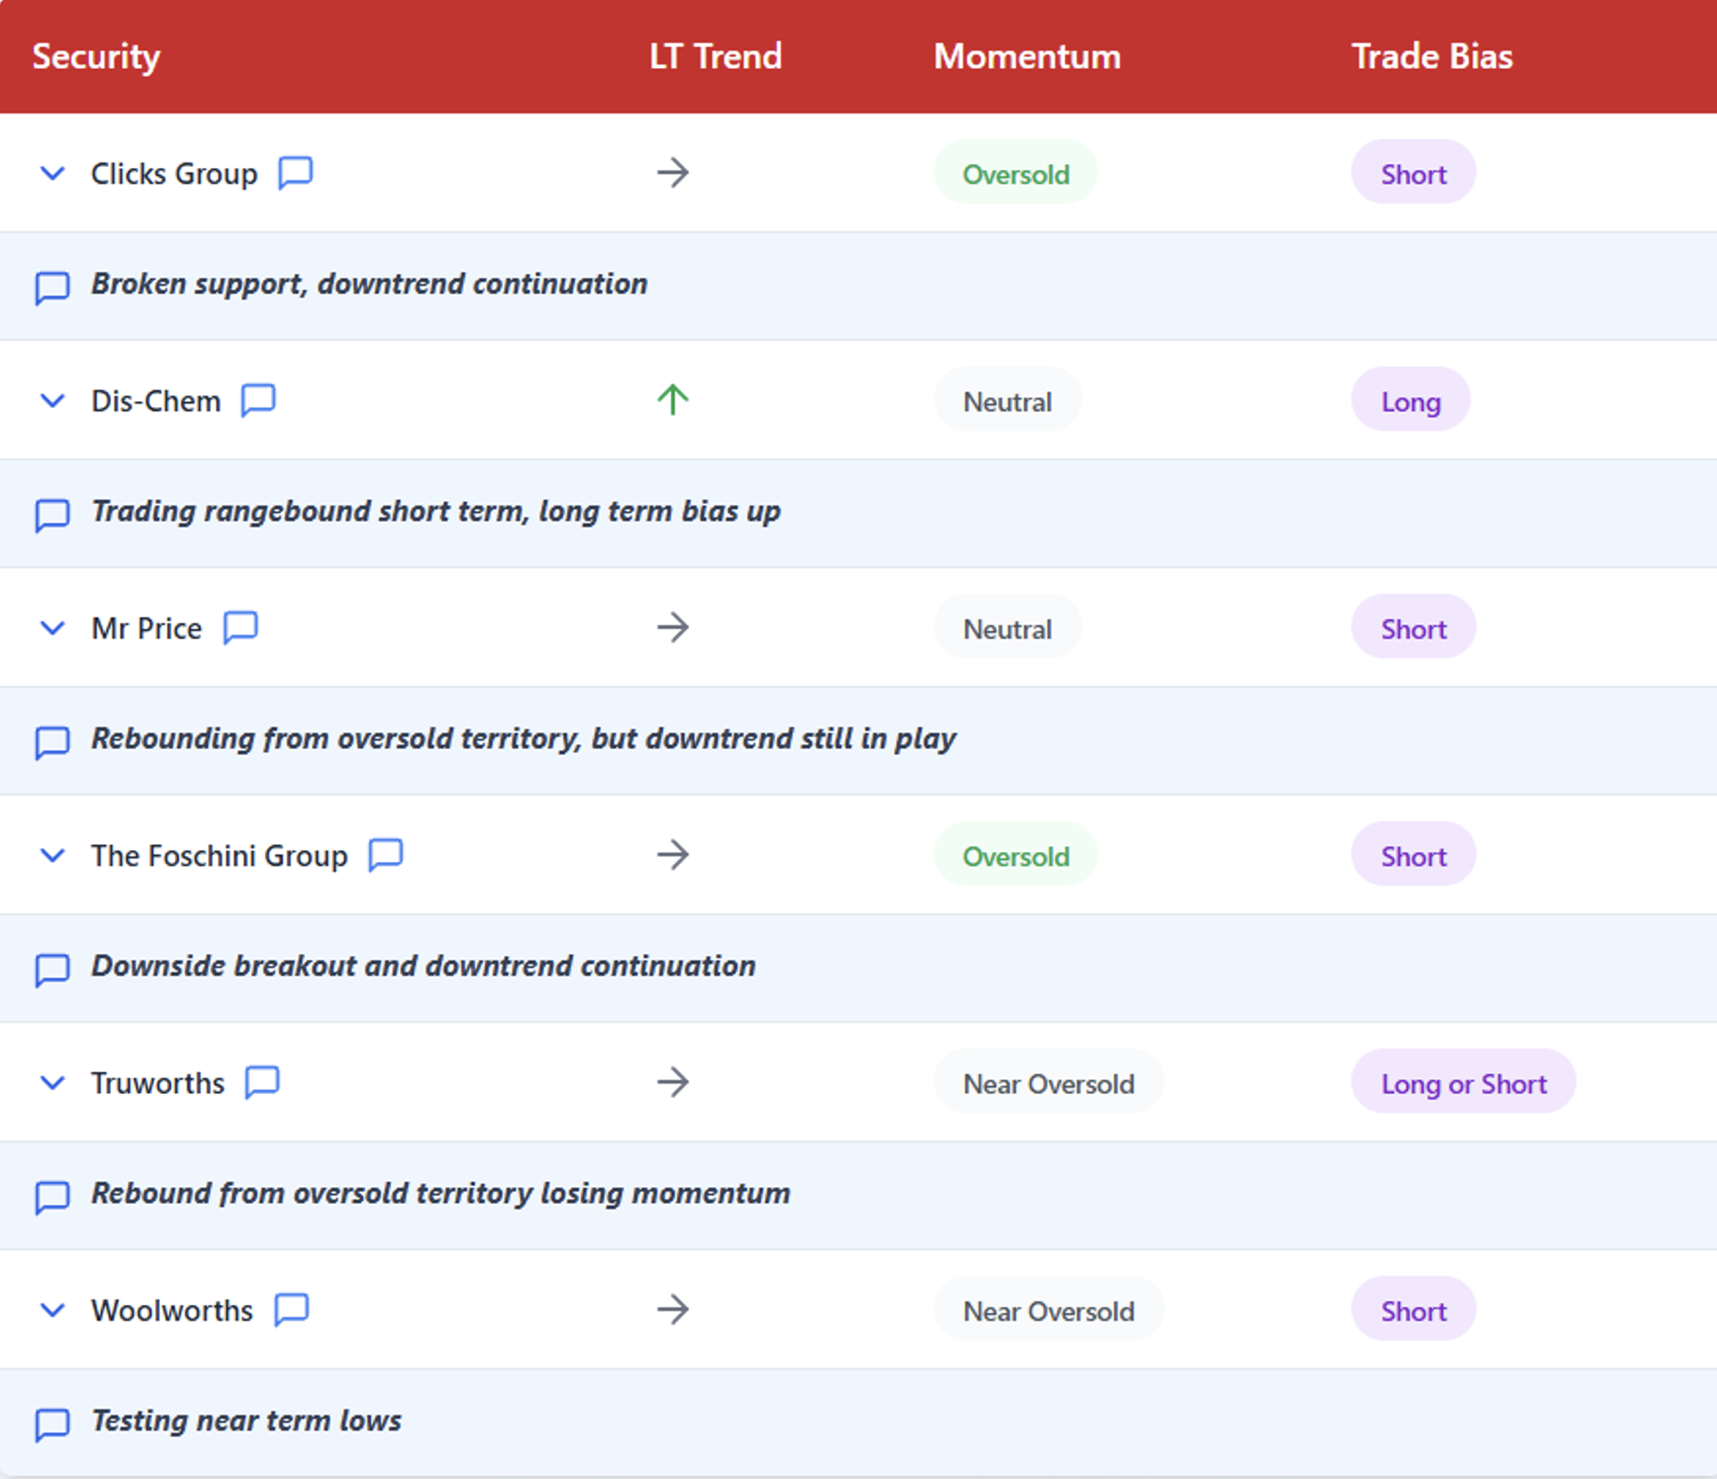Click note icon beside 'Downside breakout and downtrend continuation'

[52, 969]
